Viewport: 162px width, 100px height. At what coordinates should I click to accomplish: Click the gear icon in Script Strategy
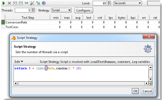(x=148, y=49)
